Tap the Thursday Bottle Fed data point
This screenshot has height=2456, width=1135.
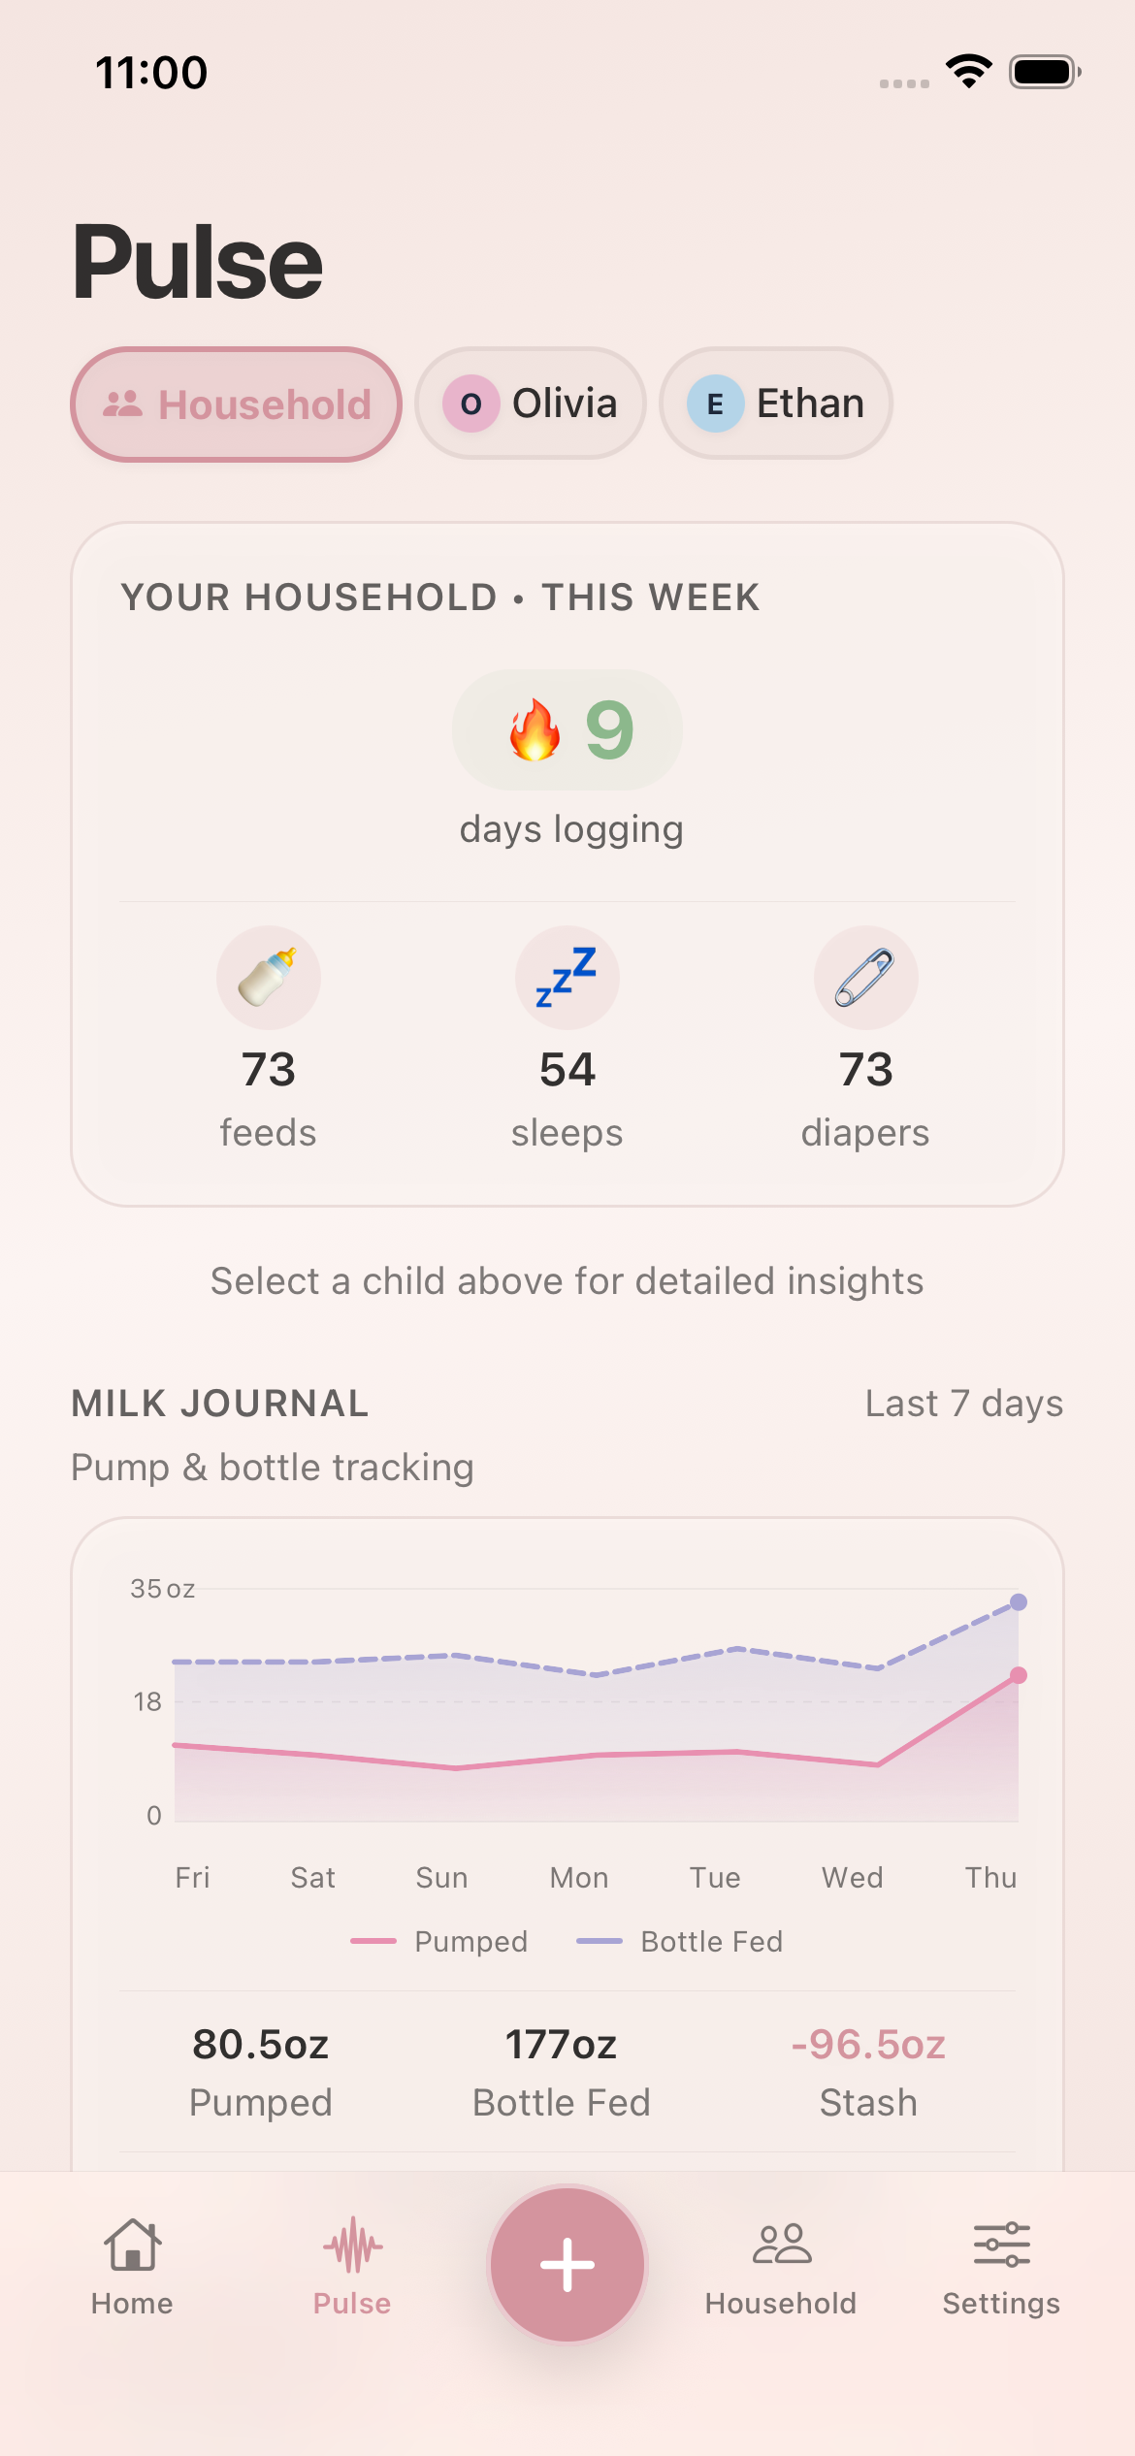[x=1019, y=1601]
